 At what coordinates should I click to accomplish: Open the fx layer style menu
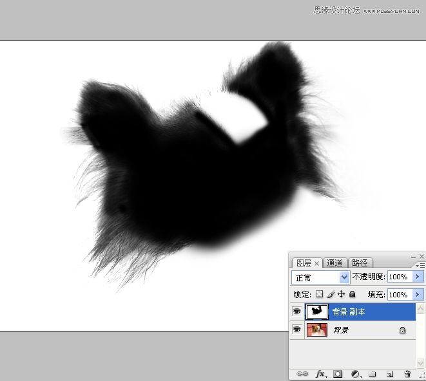(x=321, y=374)
